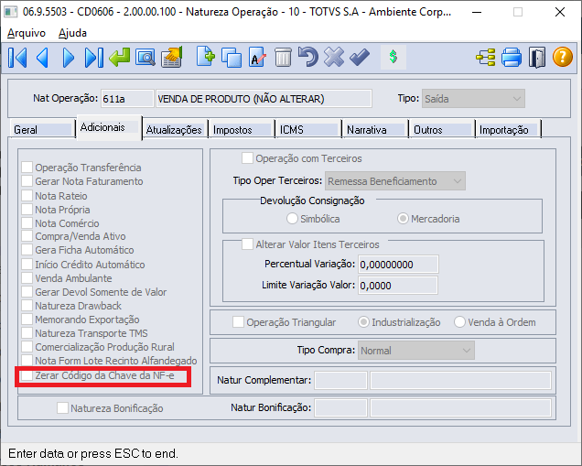
Task: Check Nota Comércio option
Action: 27,223
